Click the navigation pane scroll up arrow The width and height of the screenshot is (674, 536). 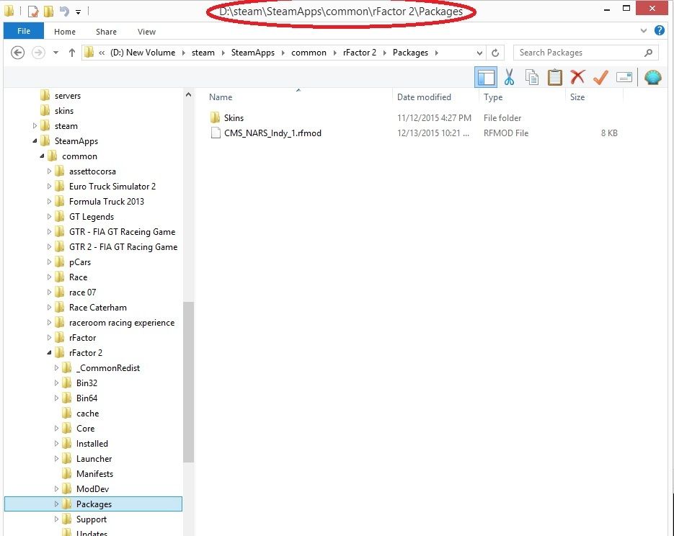click(x=188, y=95)
